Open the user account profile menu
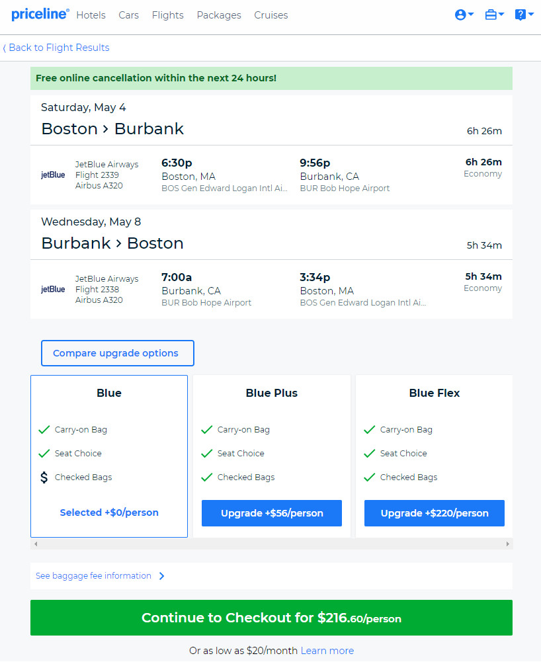The width and height of the screenshot is (541, 662). tap(464, 15)
